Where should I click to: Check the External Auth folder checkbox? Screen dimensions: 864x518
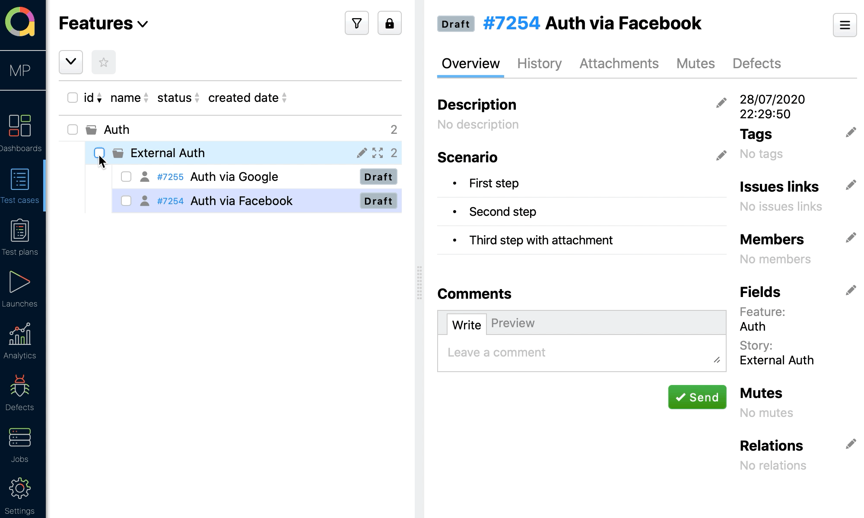tap(99, 153)
